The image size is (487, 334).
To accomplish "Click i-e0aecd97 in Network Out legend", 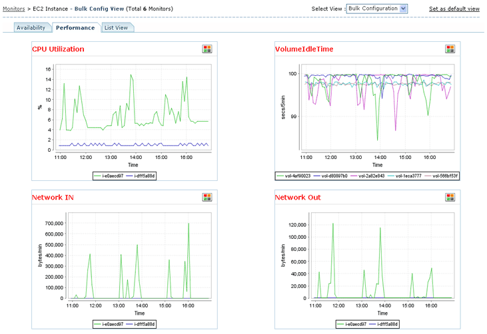I will 352,324.
